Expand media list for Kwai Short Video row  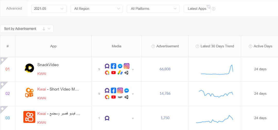pos(133,94)
